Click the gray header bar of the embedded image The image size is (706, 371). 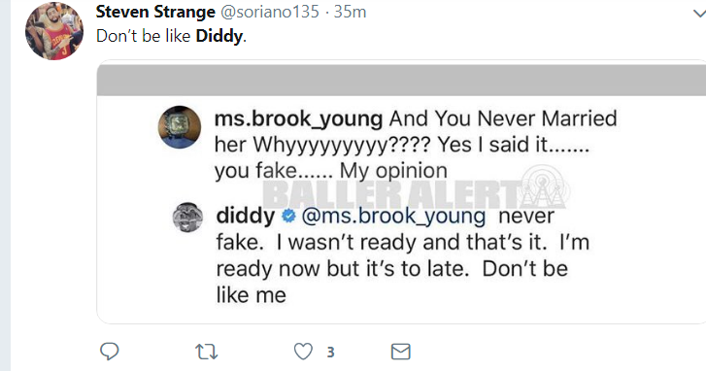click(401, 81)
